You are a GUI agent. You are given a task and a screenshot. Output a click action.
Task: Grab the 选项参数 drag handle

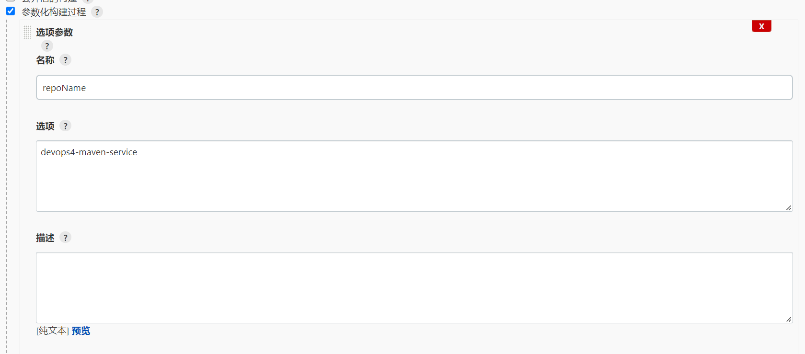pyautogui.click(x=27, y=32)
